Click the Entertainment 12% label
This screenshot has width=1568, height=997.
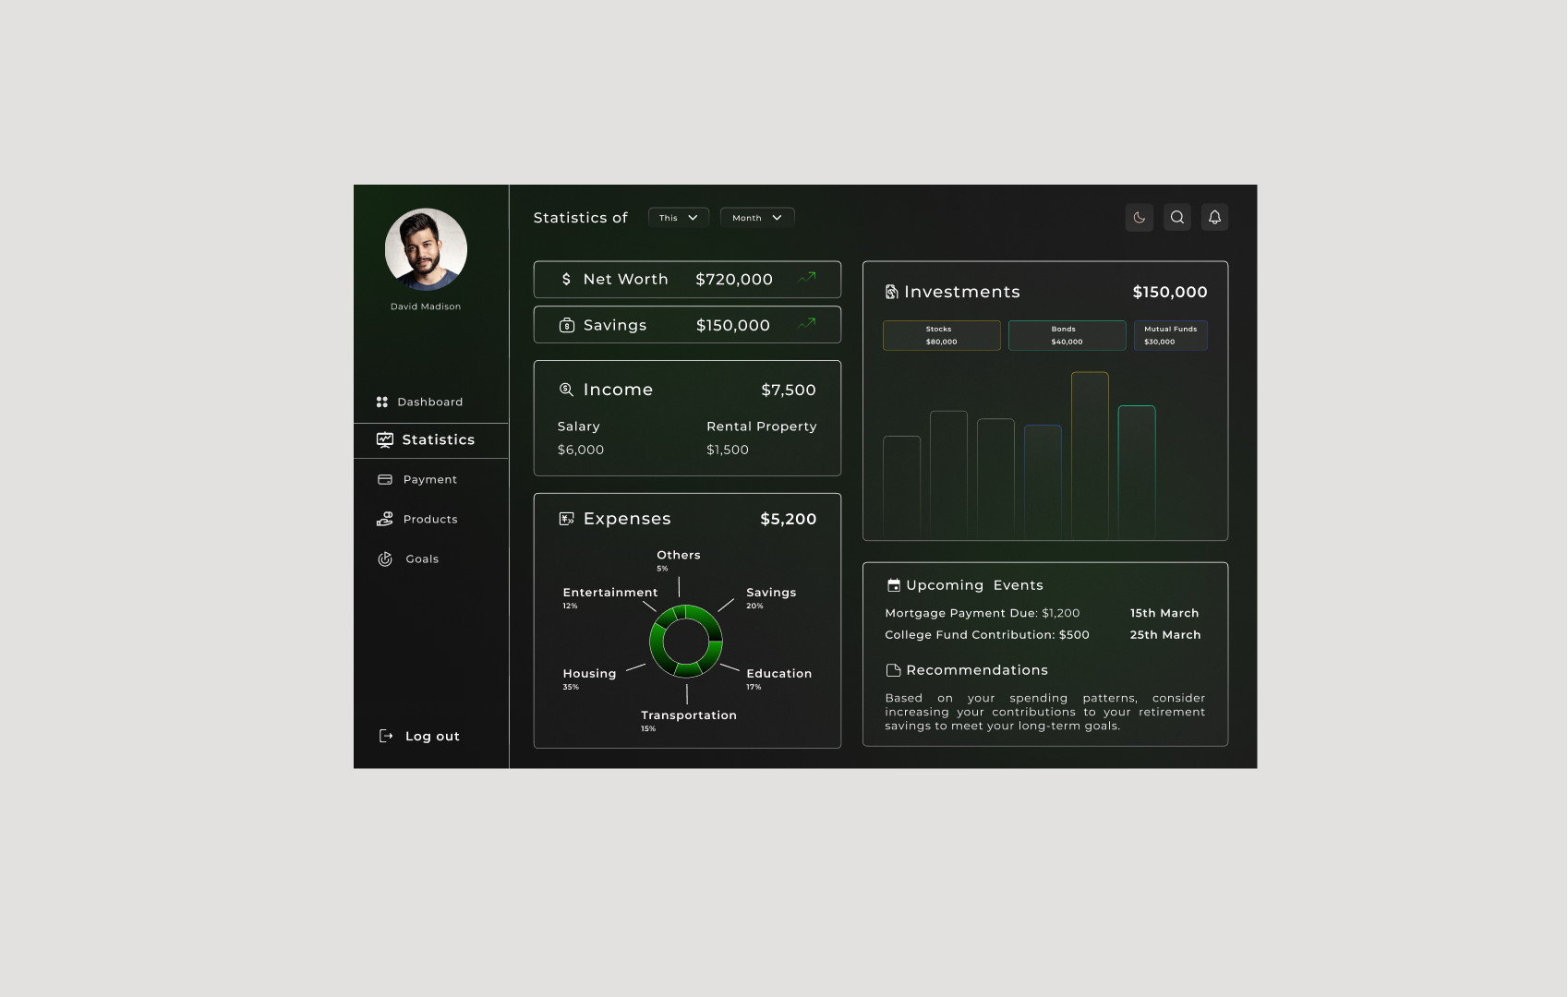click(610, 597)
